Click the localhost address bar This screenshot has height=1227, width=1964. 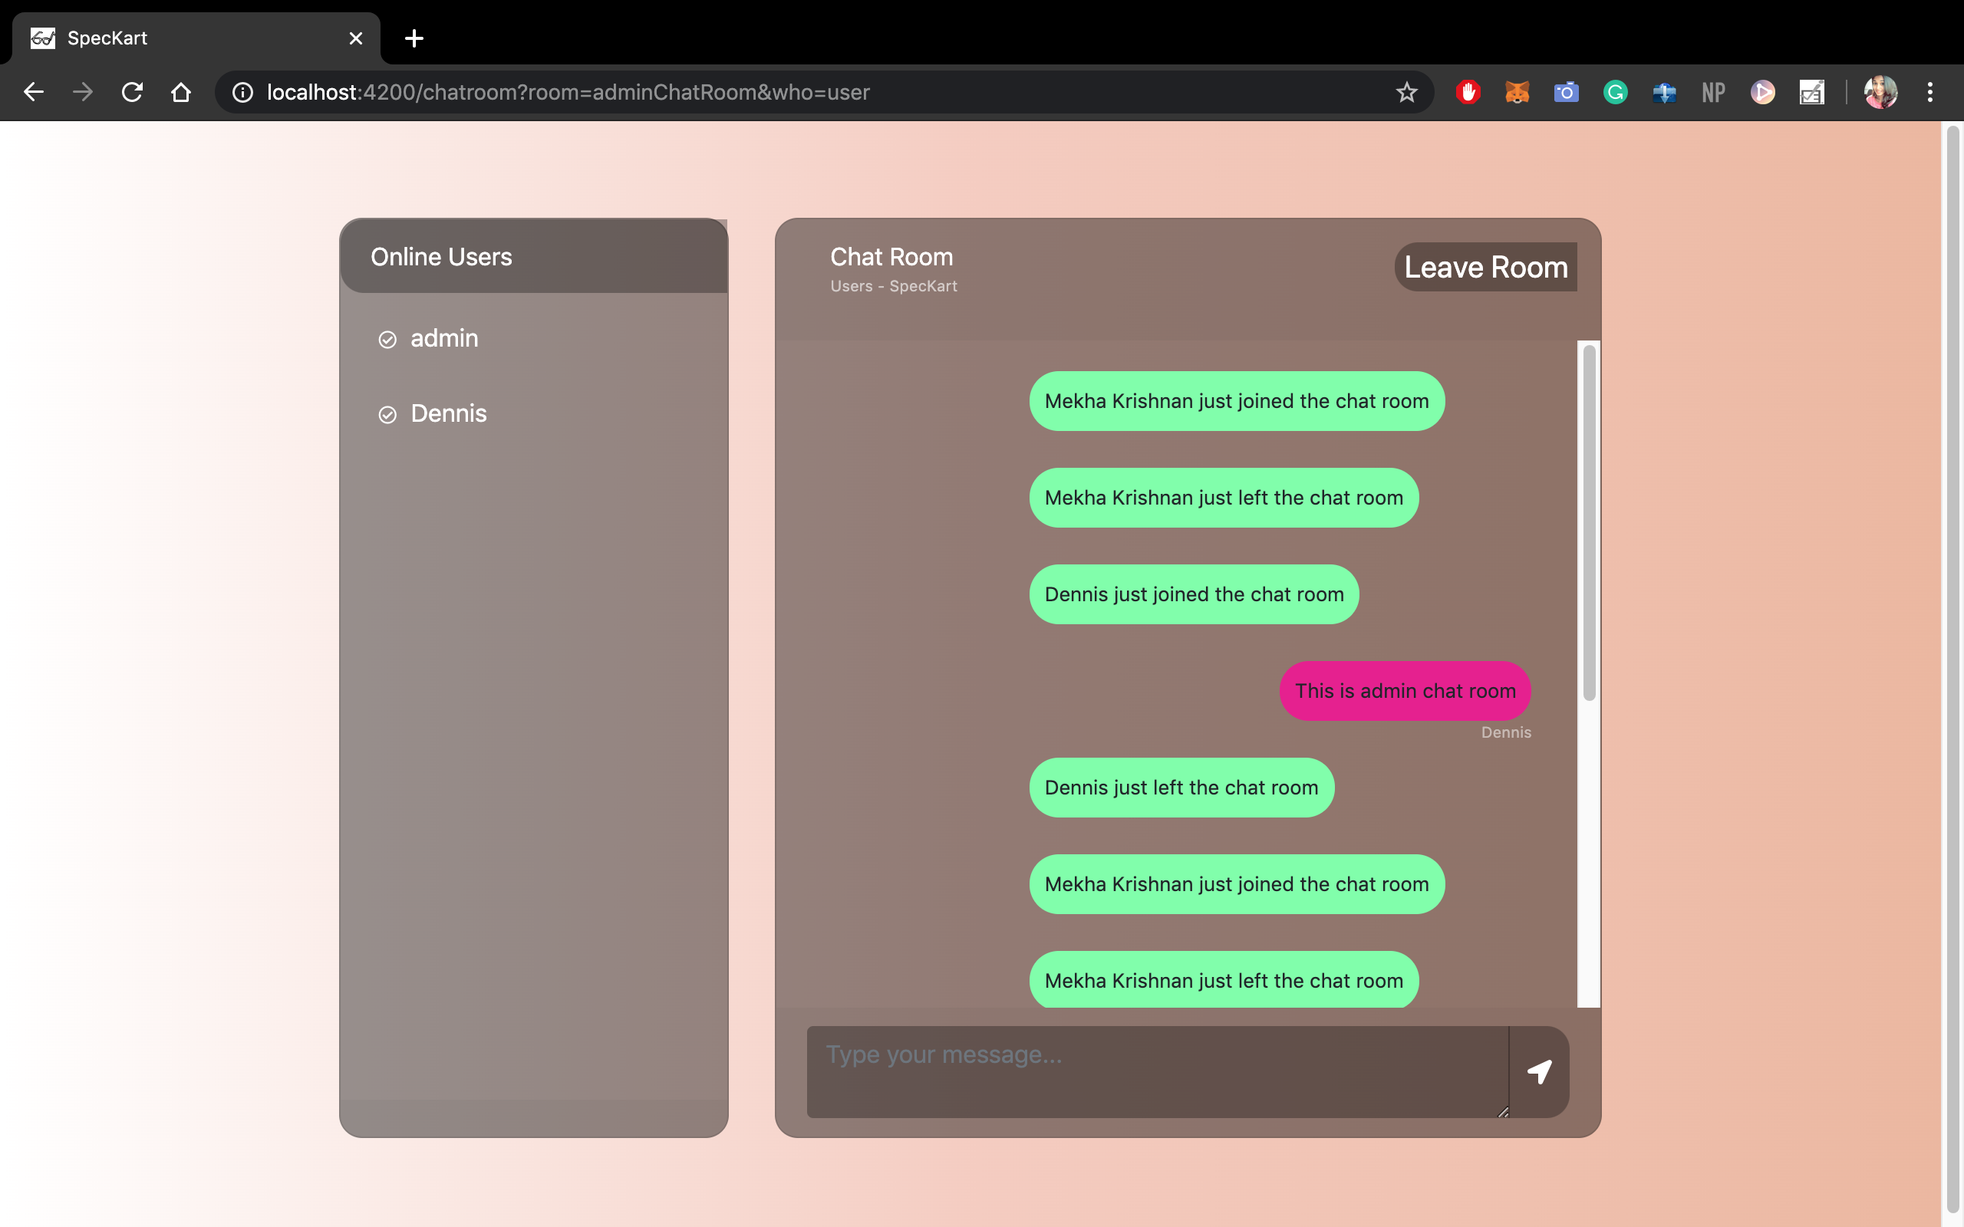click(x=730, y=93)
